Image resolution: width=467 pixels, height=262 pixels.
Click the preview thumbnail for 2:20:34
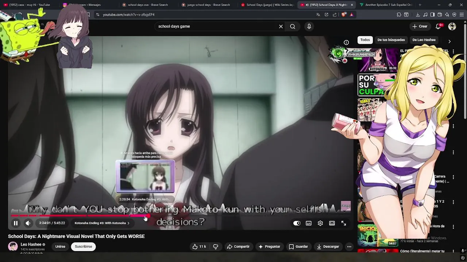[145, 176]
